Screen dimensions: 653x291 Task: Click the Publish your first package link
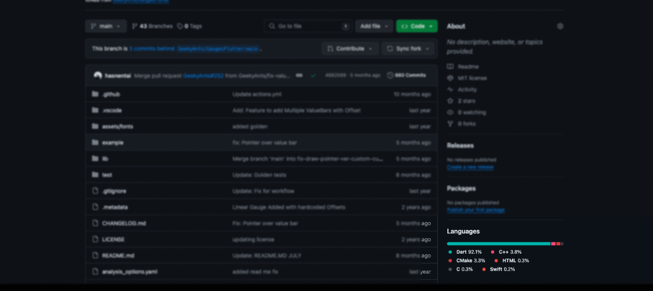click(476, 210)
